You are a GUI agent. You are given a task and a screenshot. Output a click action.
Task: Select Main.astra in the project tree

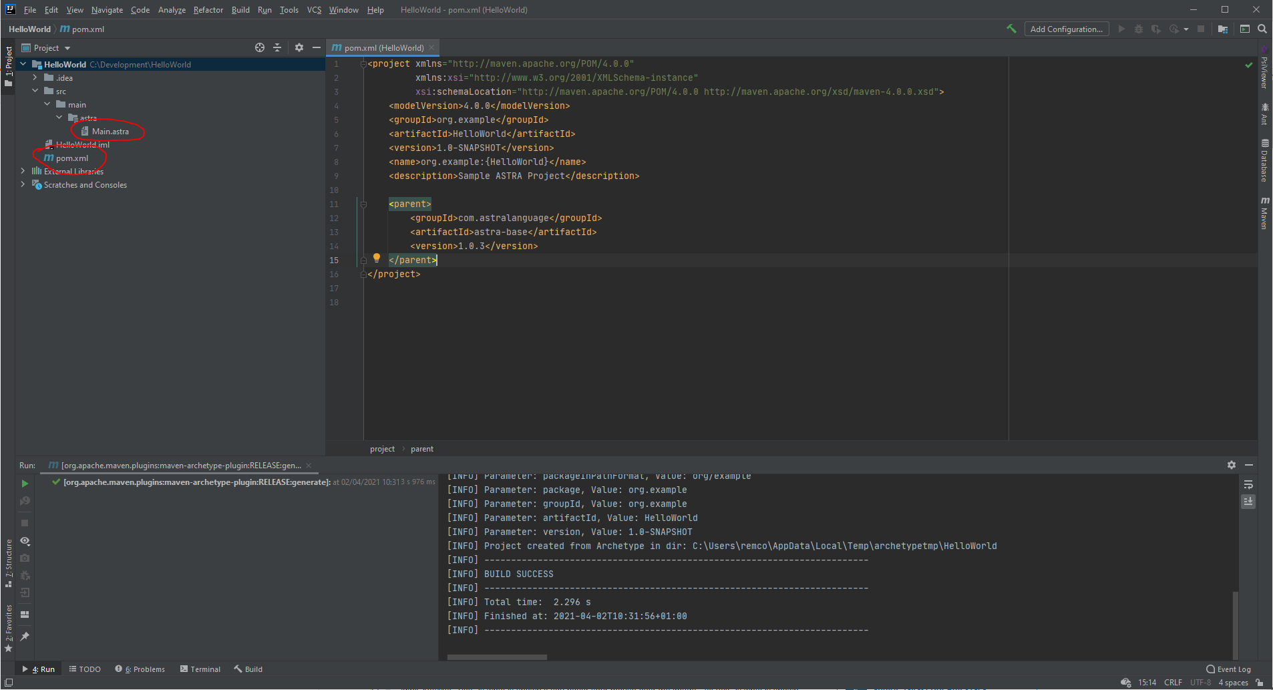pyautogui.click(x=110, y=131)
